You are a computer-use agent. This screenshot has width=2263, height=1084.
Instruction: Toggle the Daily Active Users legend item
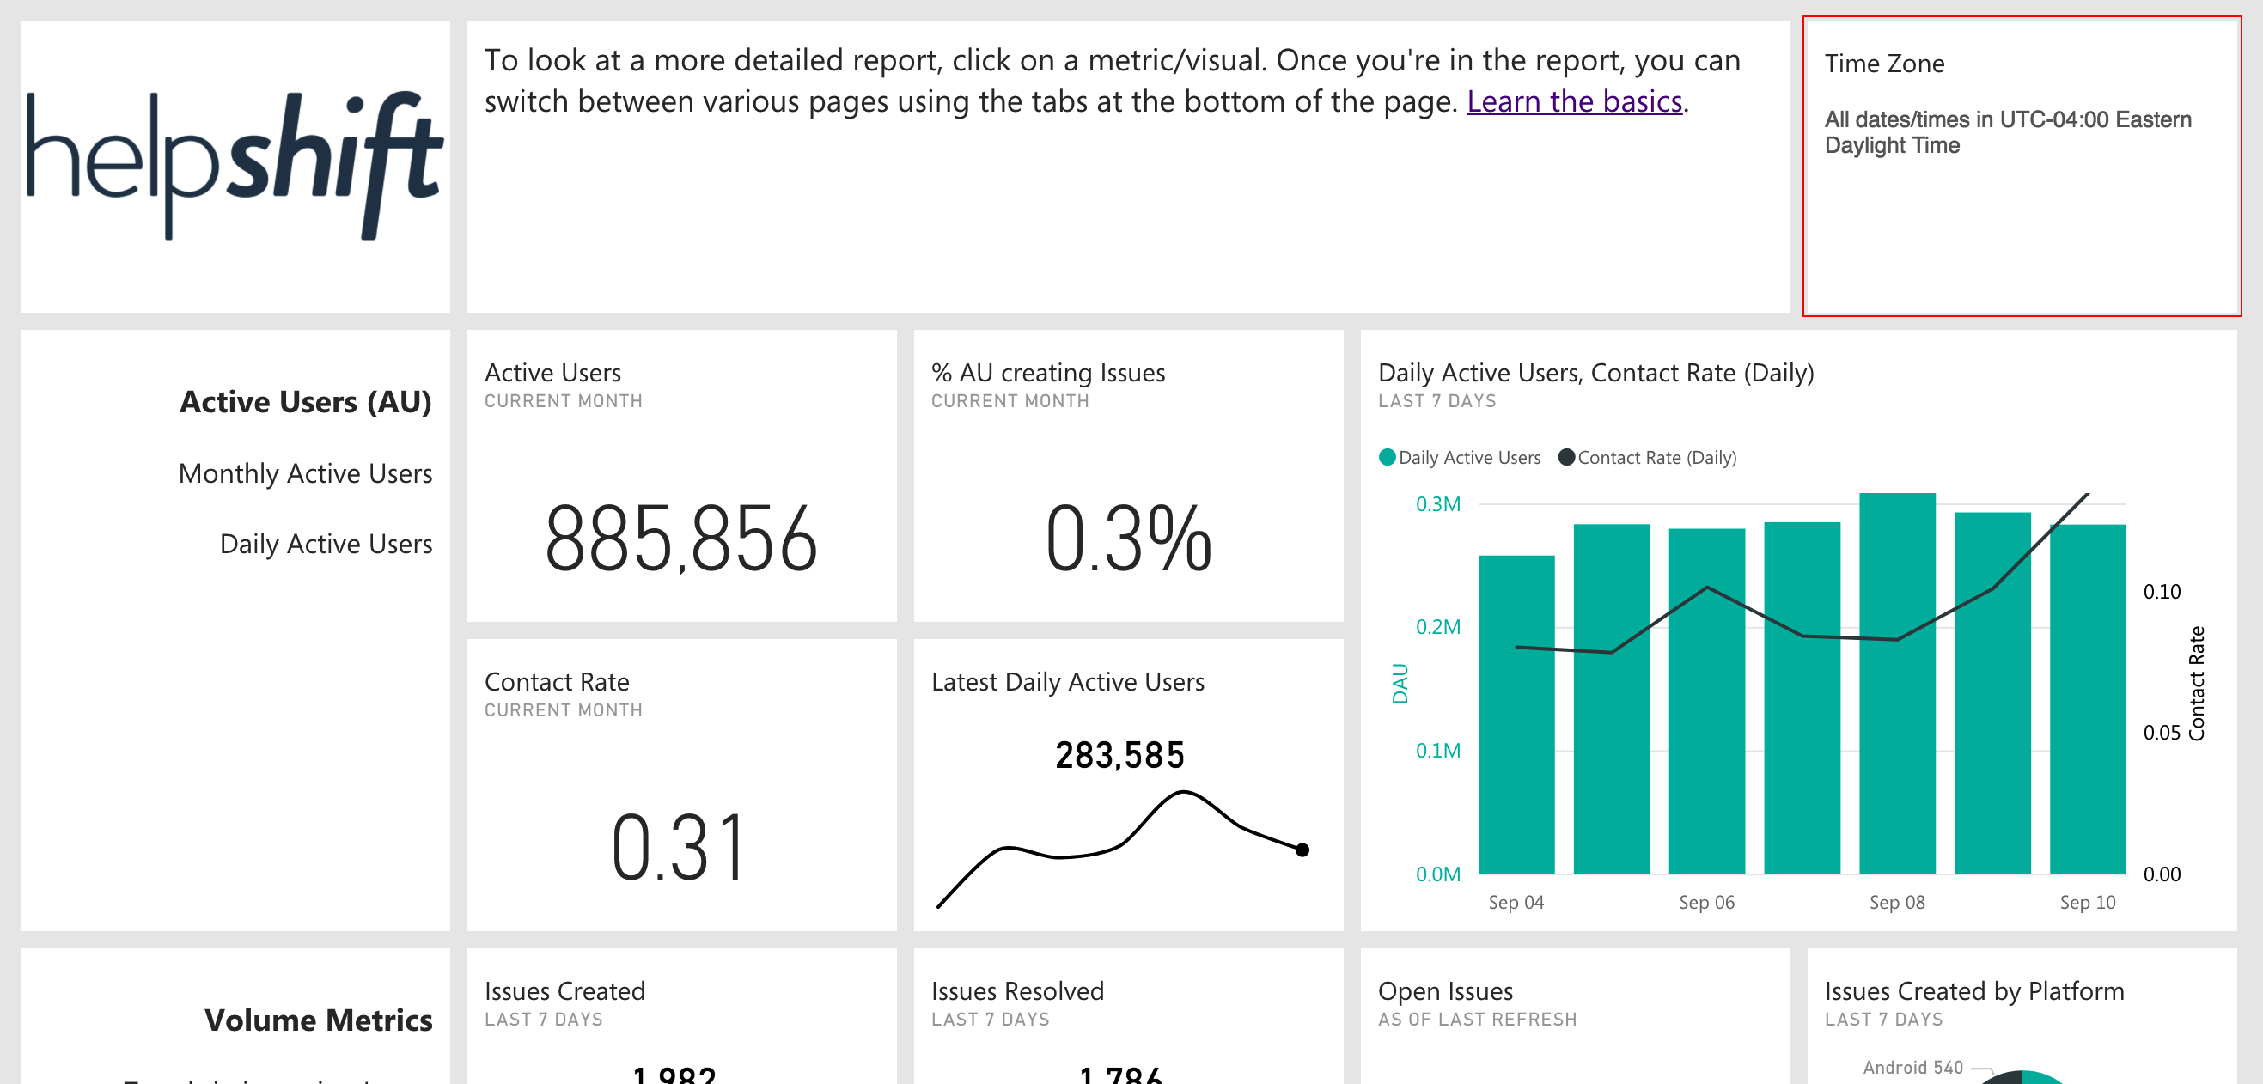click(x=1461, y=457)
